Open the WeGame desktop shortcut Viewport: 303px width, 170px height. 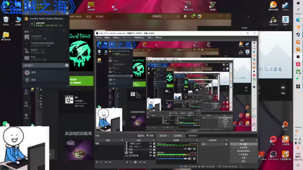(x=273, y=21)
